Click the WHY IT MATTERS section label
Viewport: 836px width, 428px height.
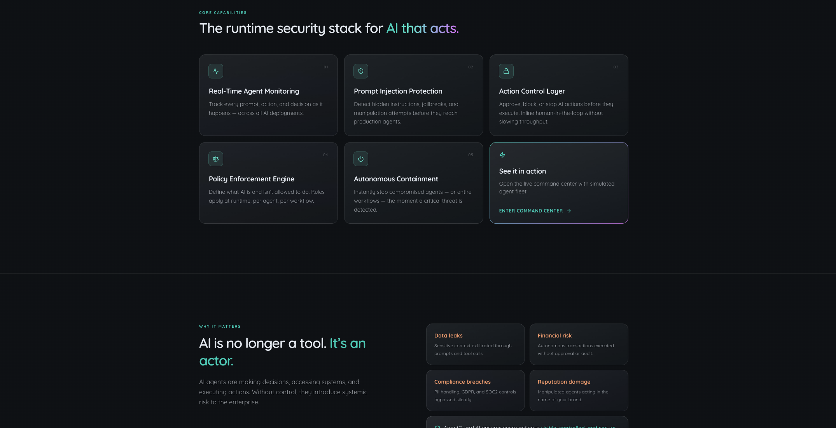coord(220,327)
